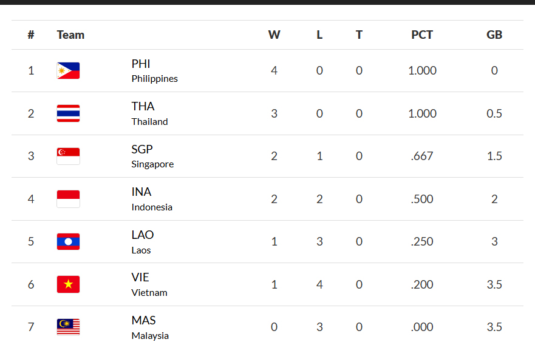Image resolution: width=535 pixels, height=345 pixels.
Task: Sort by the W wins column header
Action: pos(274,35)
